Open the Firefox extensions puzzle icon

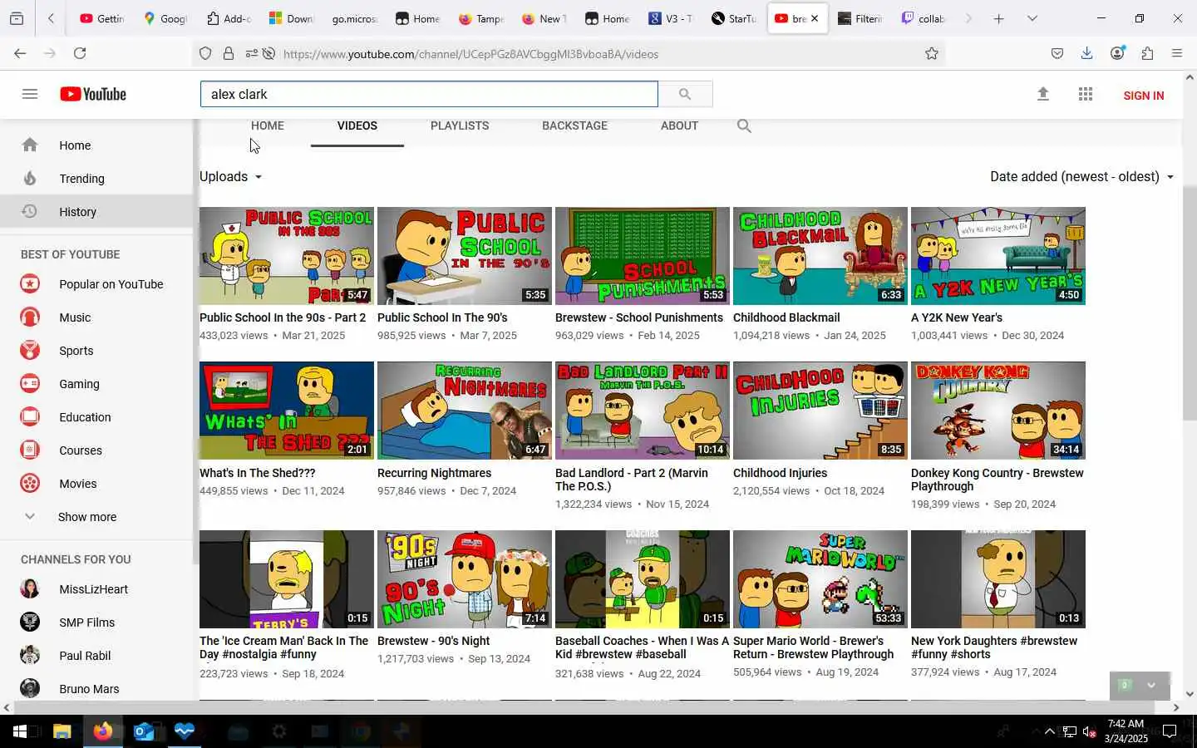[1147, 53]
